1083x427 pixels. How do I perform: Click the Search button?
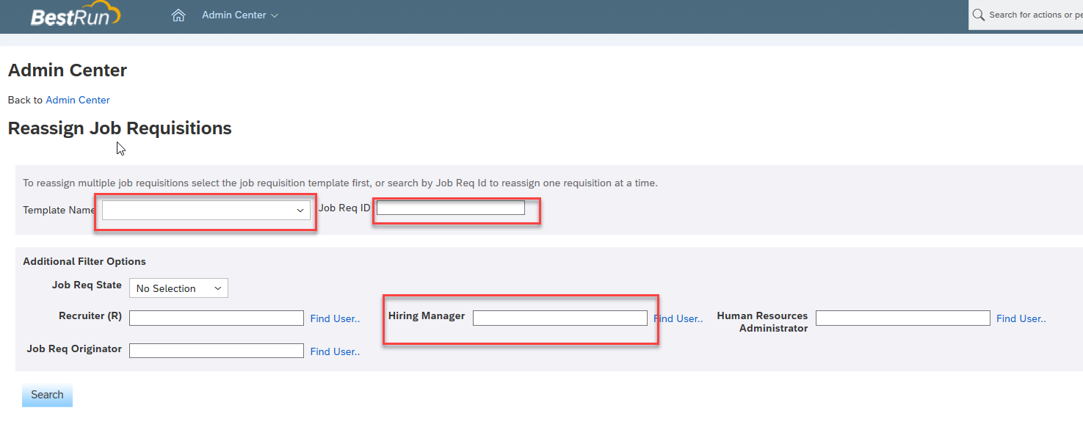[x=47, y=395]
